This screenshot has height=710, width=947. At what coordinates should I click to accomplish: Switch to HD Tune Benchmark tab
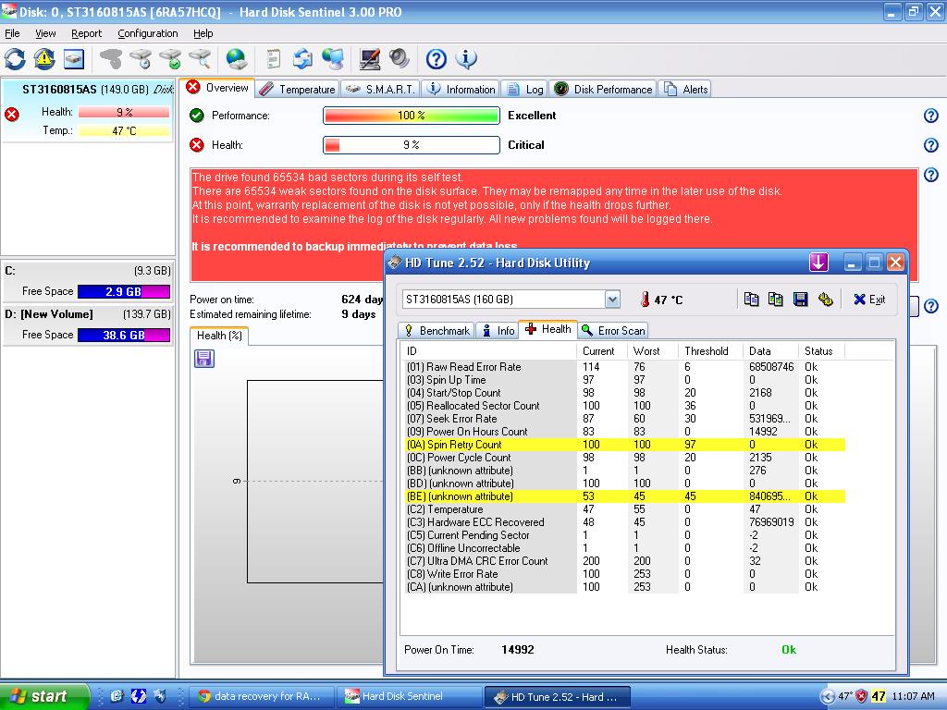[x=437, y=331]
